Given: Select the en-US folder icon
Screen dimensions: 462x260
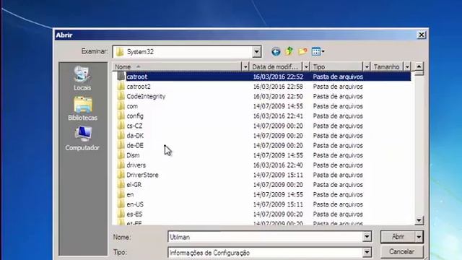Looking at the screenshot, I should [x=121, y=204].
